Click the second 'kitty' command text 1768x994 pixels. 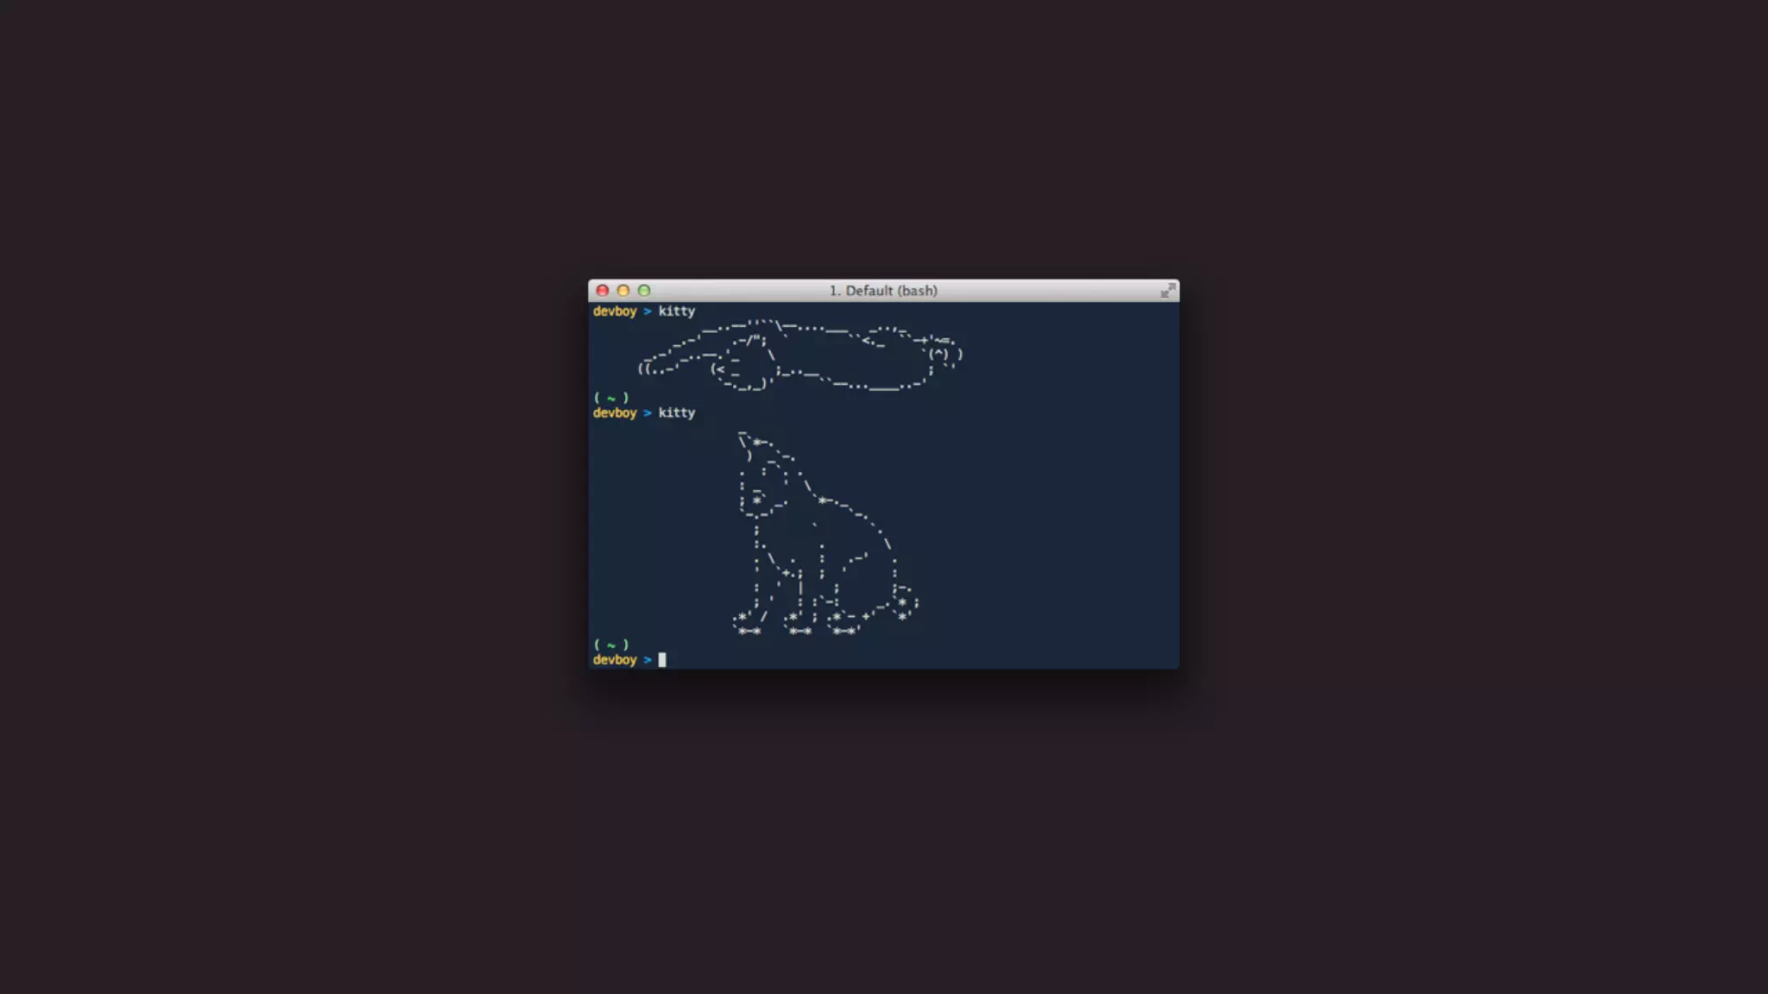click(676, 413)
